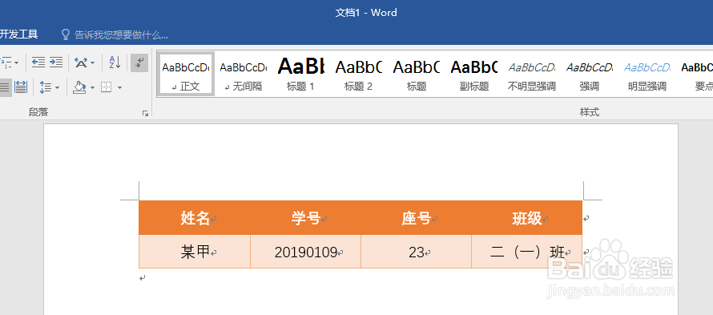This screenshot has width=713, height=315.
Task: Open the multilevel list dropdown arrow
Action: pyautogui.click(x=17, y=63)
